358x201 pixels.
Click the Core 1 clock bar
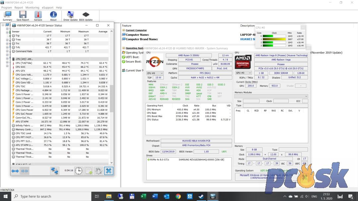274,39
